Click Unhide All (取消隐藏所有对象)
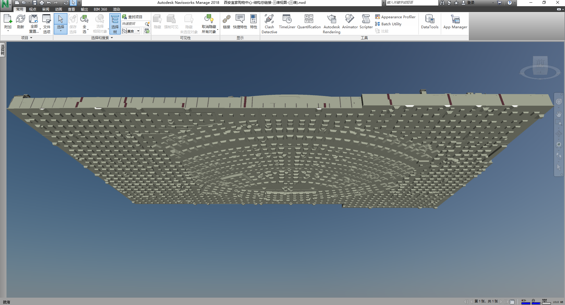 (x=209, y=24)
